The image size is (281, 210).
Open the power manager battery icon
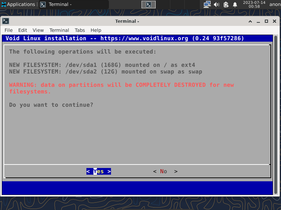click(x=226, y=5)
